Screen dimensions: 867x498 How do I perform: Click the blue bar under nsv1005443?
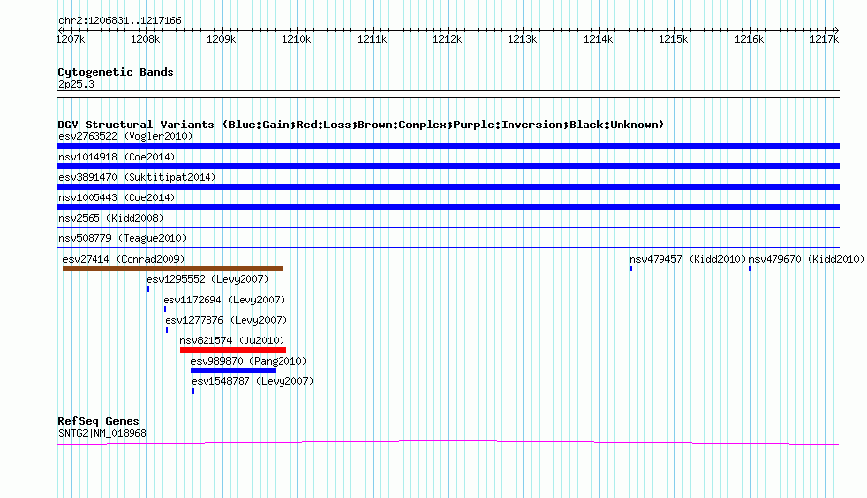pyautogui.click(x=448, y=207)
